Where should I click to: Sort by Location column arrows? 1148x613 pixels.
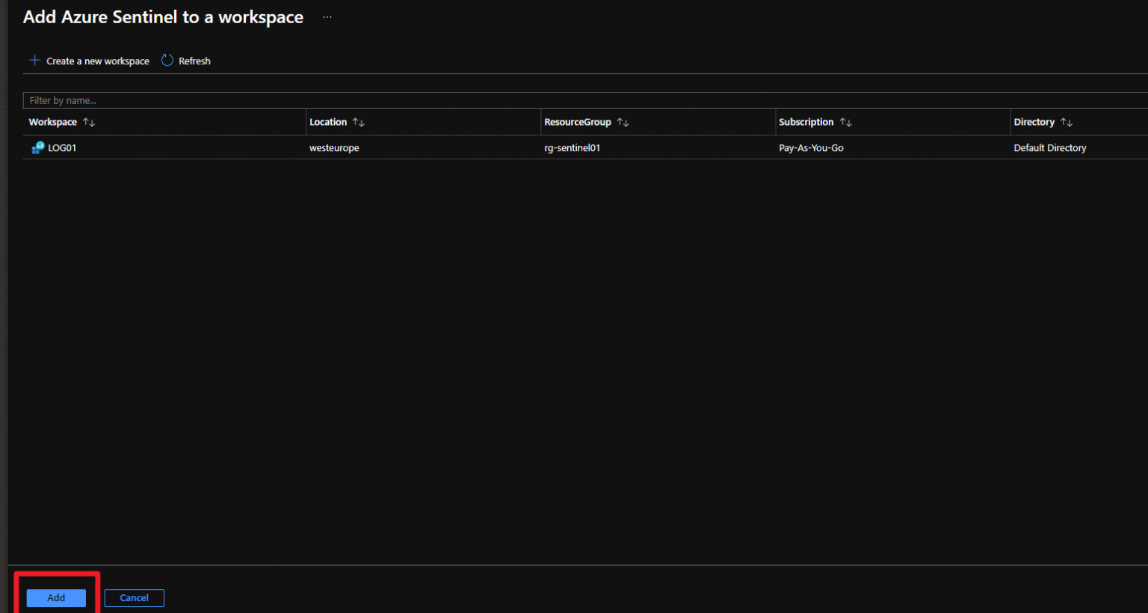click(x=359, y=122)
